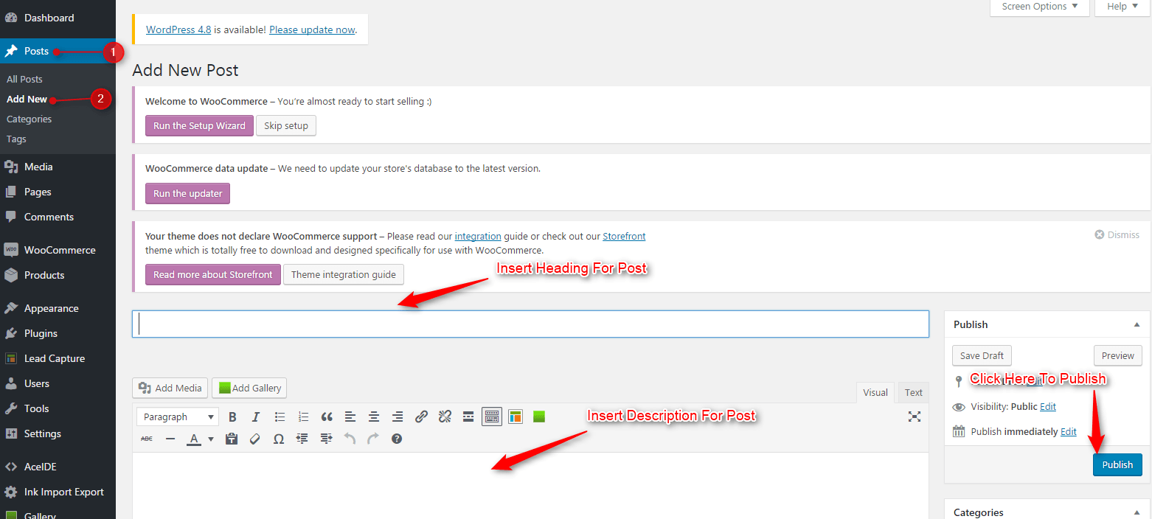Open the Screen Options panel

click(x=1040, y=7)
